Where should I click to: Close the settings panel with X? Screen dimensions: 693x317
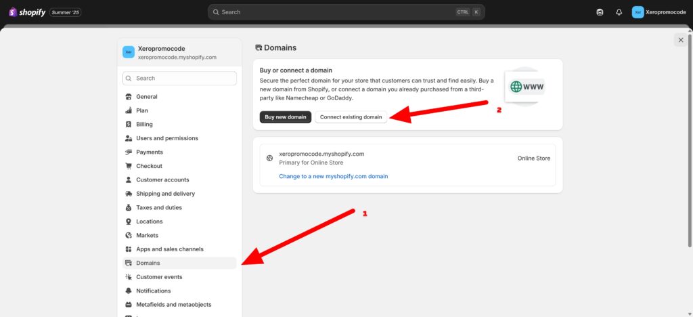click(681, 40)
